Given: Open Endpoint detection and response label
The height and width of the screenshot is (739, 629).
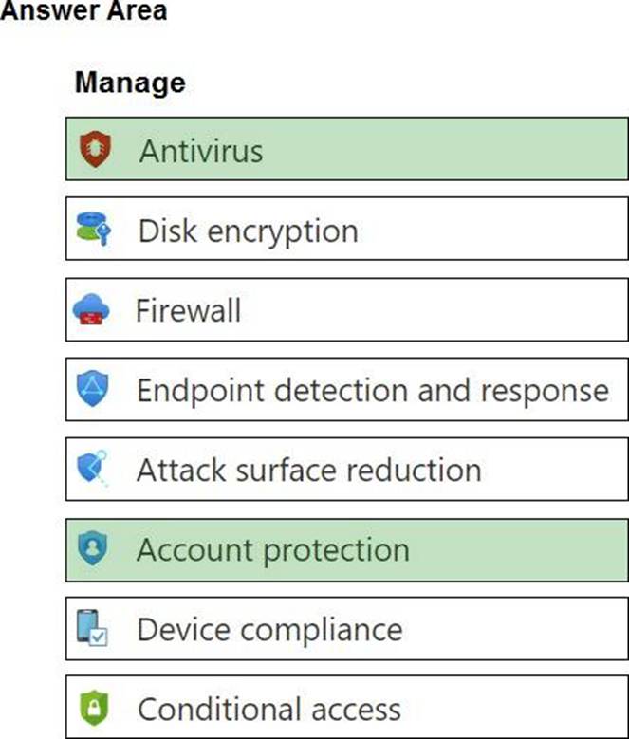Looking at the screenshot, I should pos(372,389).
